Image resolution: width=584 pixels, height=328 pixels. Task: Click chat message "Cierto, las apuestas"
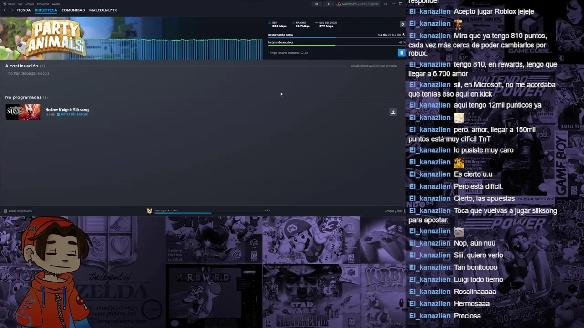pyautogui.click(x=484, y=199)
